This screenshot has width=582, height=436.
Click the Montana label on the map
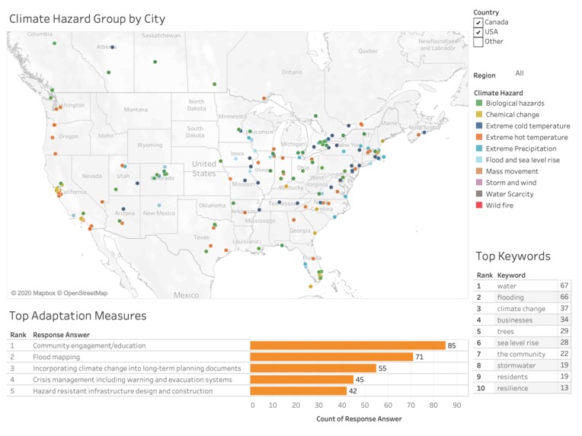136,110
